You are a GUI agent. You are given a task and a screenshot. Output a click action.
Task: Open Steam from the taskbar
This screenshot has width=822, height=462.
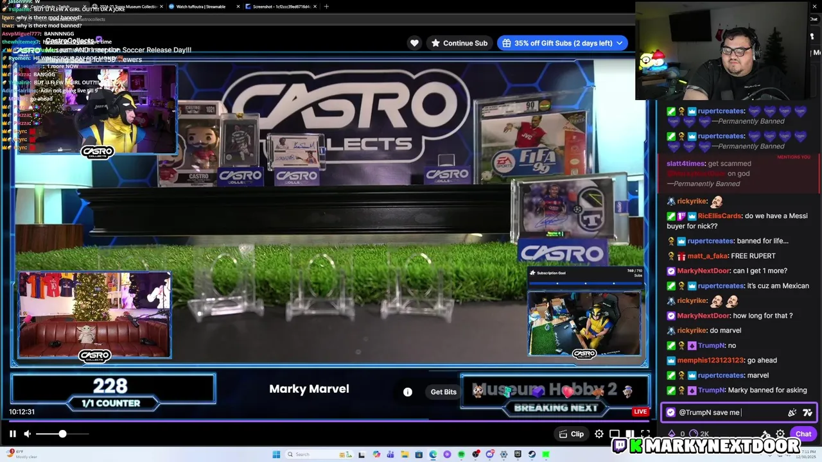pos(532,454)
